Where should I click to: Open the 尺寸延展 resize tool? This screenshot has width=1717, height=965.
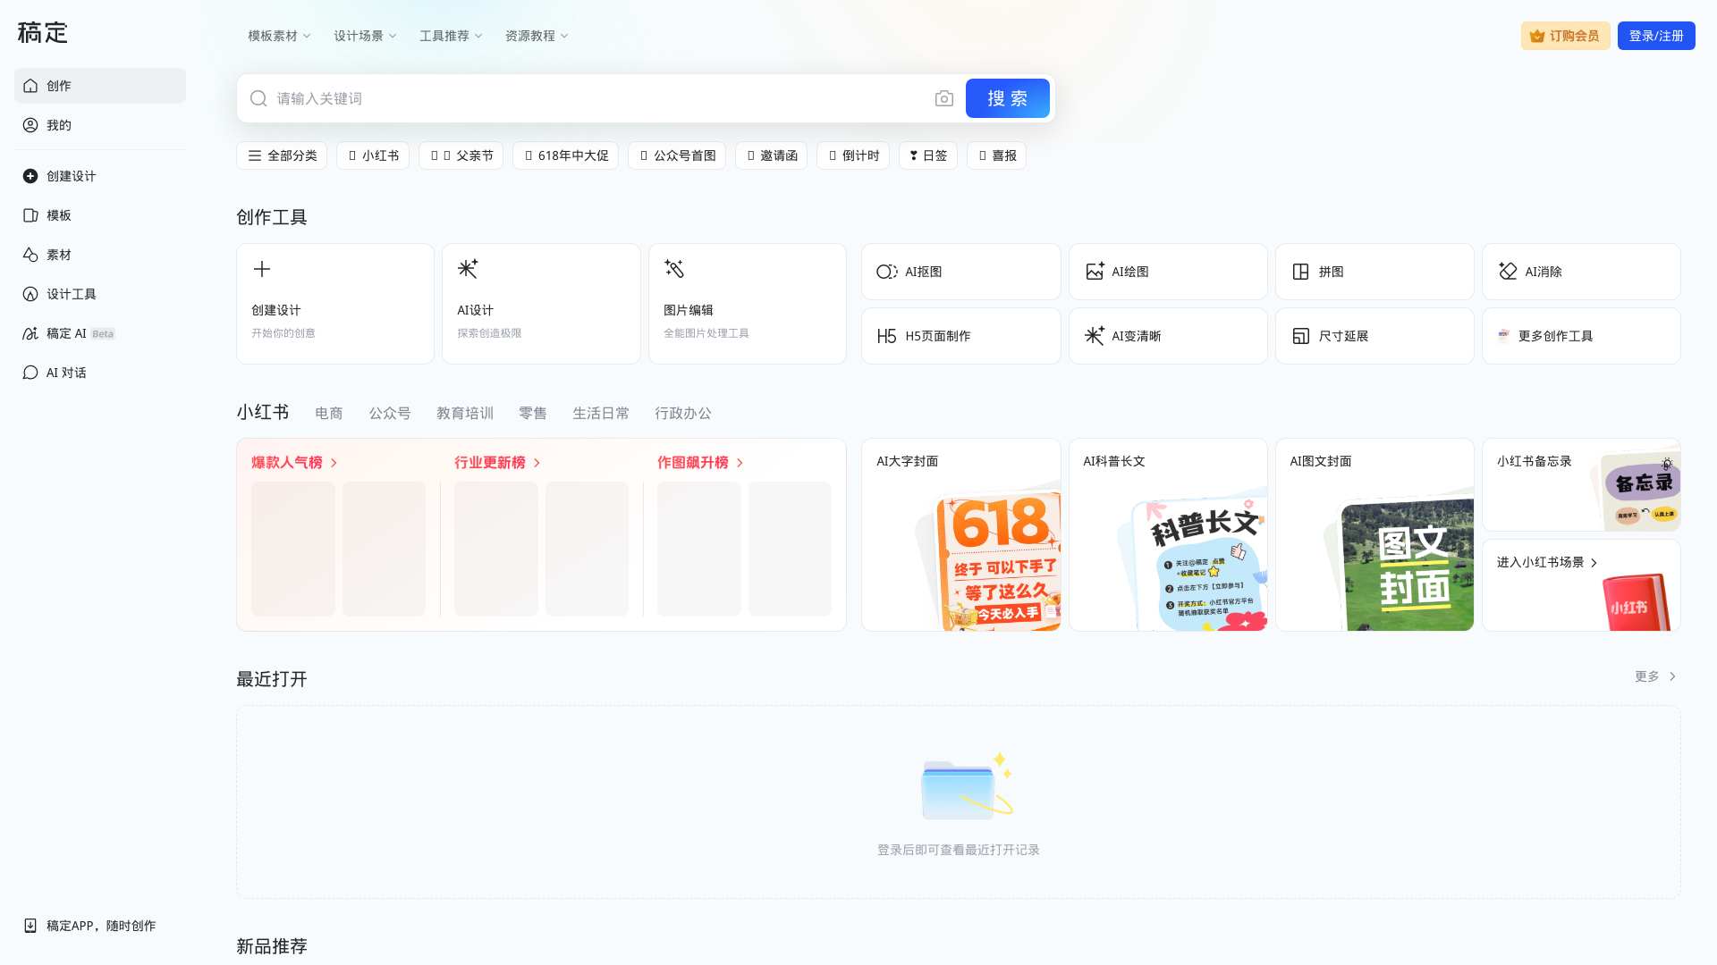click(x=1374, y=336)
